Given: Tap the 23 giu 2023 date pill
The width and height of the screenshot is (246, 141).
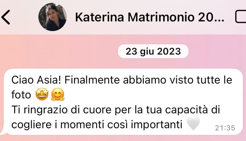Looking at the screenshot, I should coord(153,51).
